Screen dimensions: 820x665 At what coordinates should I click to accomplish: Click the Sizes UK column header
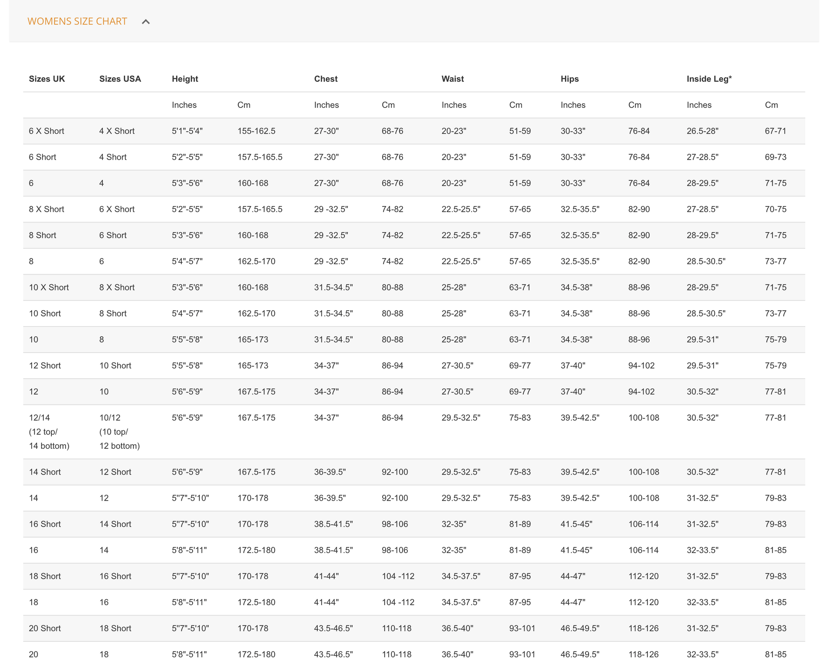[x=47, y=79]
